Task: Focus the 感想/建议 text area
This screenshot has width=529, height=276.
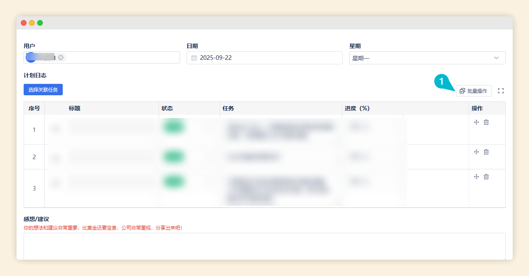Action: (264, 246)
